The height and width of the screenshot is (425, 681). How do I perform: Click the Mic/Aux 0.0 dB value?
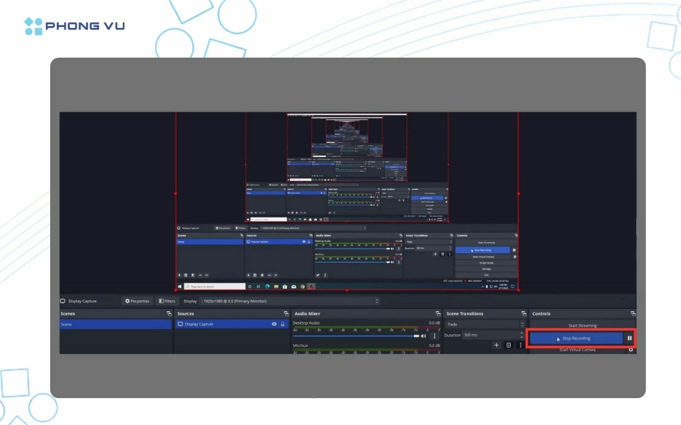coord(434,346)
